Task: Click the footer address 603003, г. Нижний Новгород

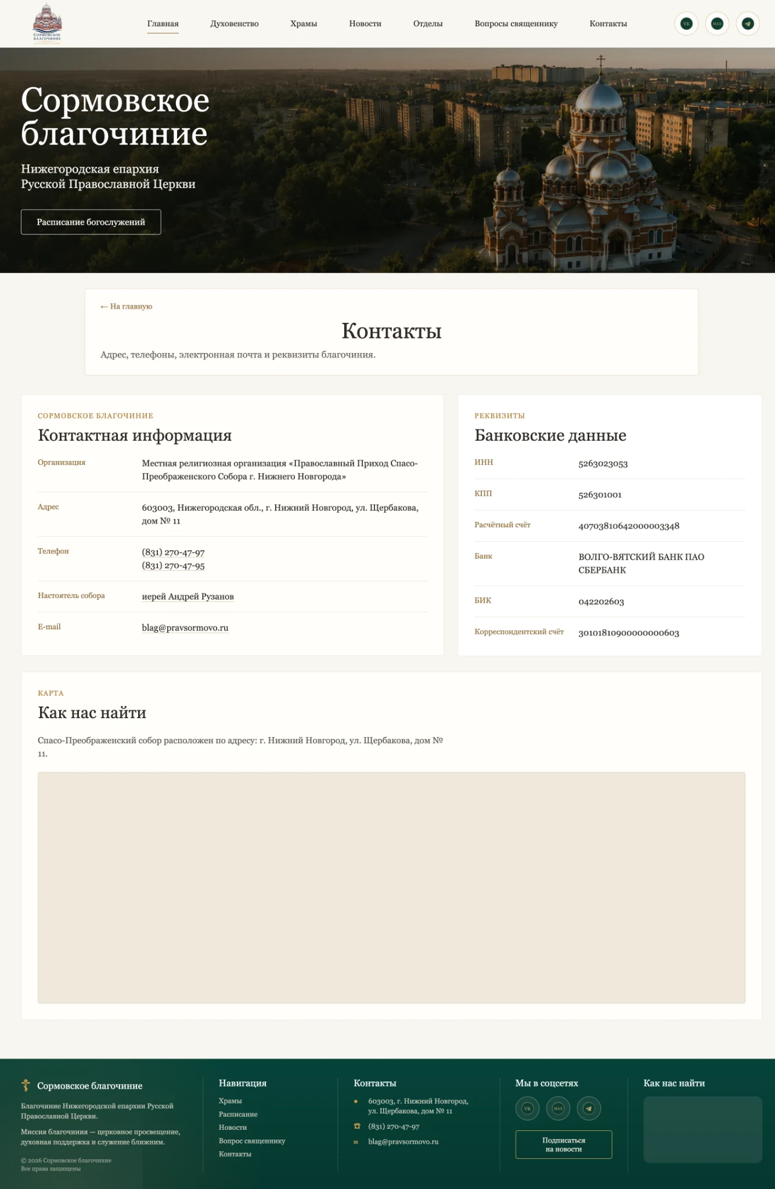Action: 418,1106
